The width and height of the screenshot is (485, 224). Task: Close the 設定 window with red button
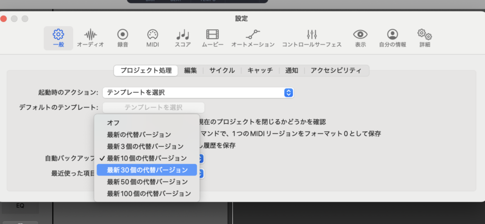(4, 18)
